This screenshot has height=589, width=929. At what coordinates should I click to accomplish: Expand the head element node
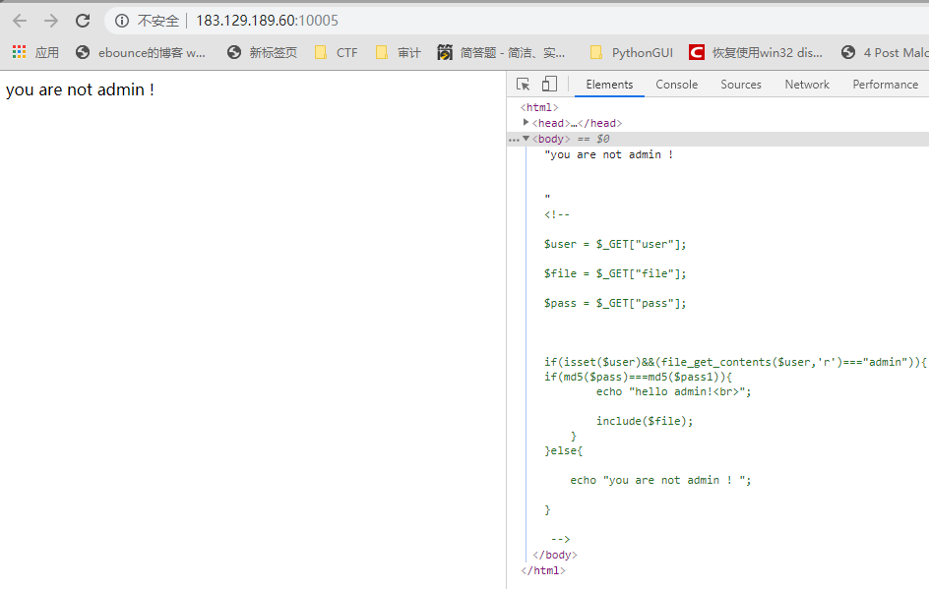(x=526, y=123)
